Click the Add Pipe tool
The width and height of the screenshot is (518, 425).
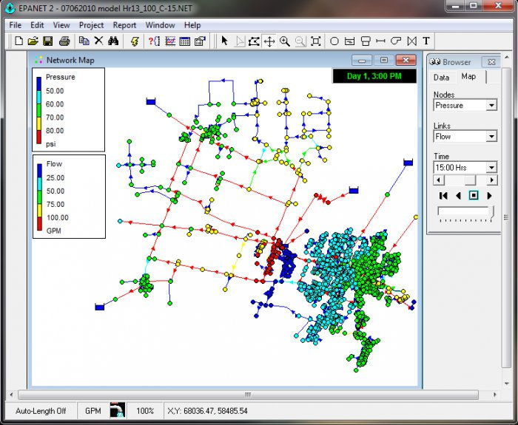click(380, 41)
